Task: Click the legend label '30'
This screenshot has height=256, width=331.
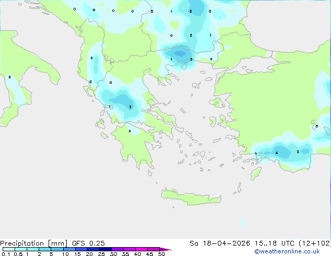Action: (x=113, y=254)
